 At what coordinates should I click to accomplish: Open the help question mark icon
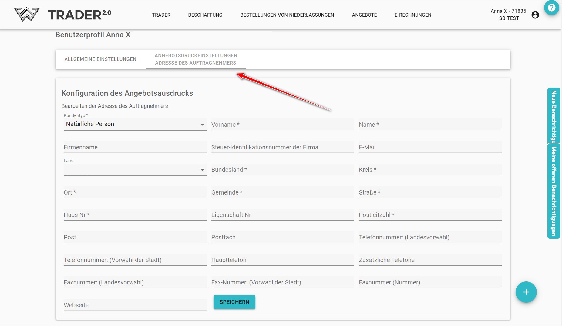551,8
